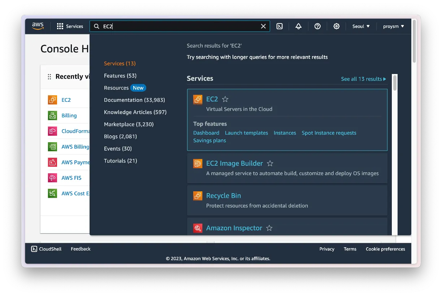442x296 pixels.
Task: Open the Amazon Inspector result
Action: (234, 228)
